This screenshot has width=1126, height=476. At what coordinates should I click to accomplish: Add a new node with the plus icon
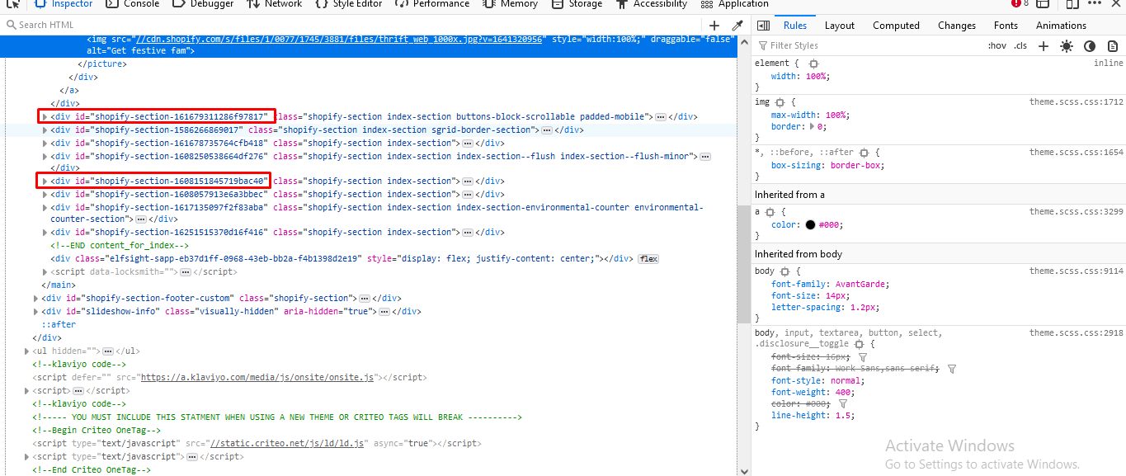pos(714,26)
